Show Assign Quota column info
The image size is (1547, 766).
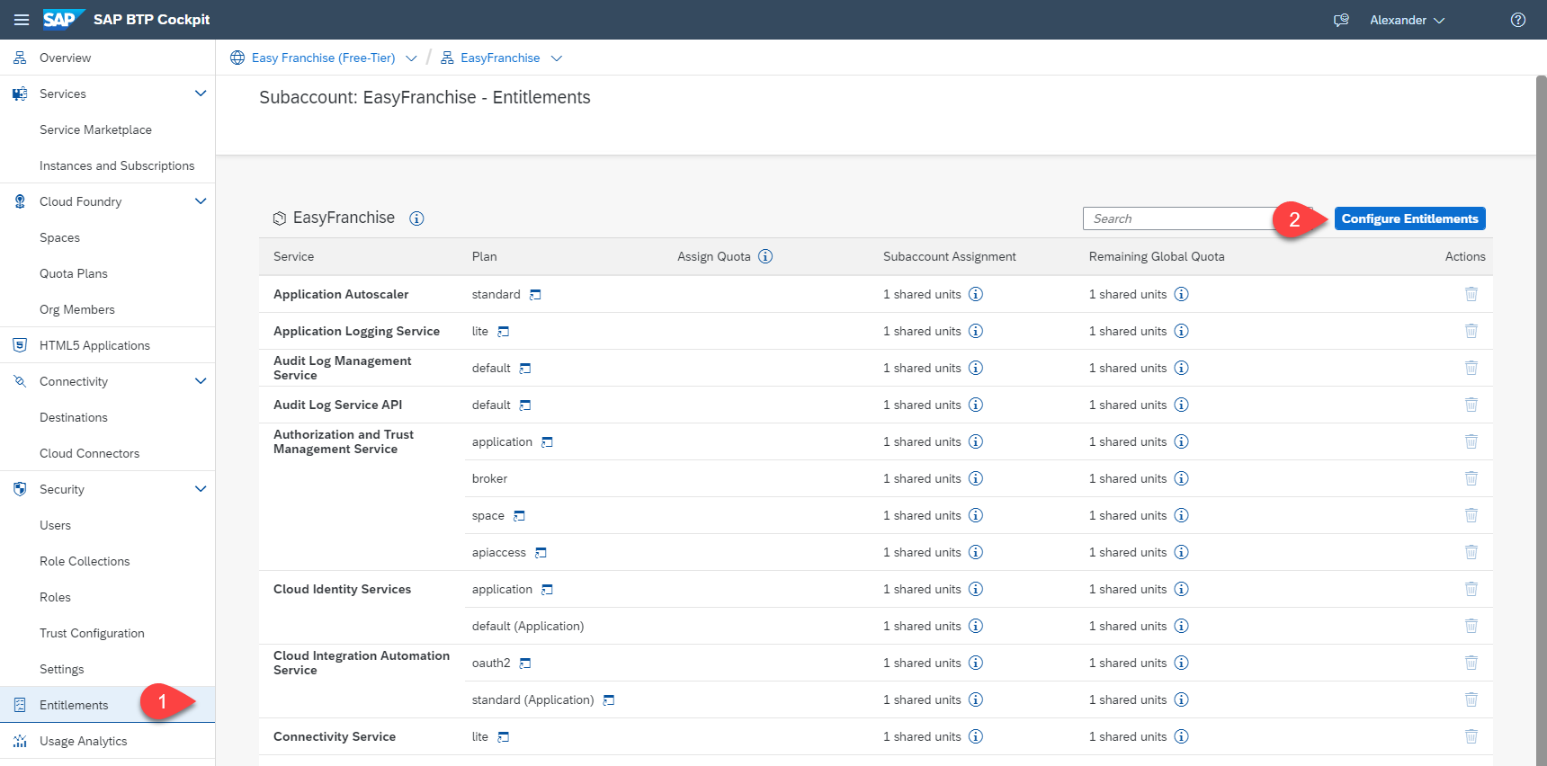tap(765, 256)
